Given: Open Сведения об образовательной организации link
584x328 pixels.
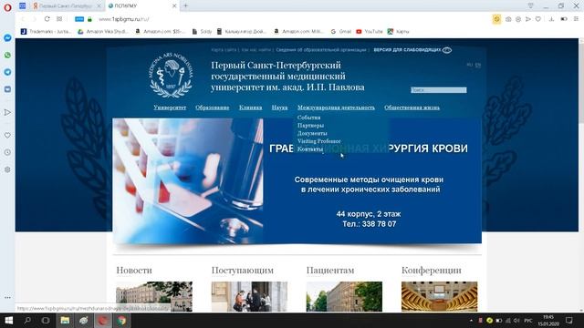Looking at the screenshot, I should click(321, 50).
